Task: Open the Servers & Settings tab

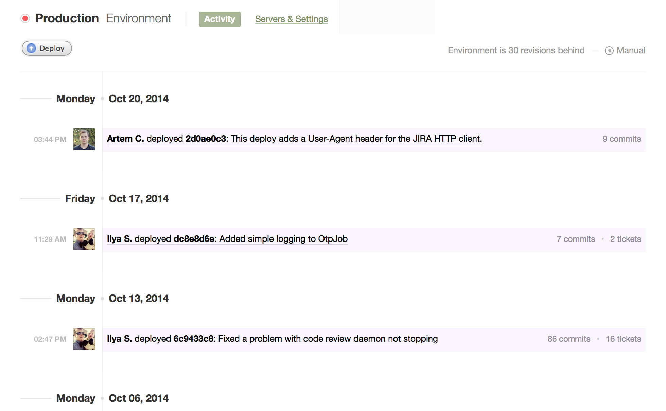Action: point(291,19)
